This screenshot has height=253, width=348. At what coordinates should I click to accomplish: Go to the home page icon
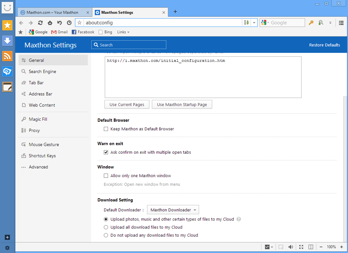click(x=50, y=23)
